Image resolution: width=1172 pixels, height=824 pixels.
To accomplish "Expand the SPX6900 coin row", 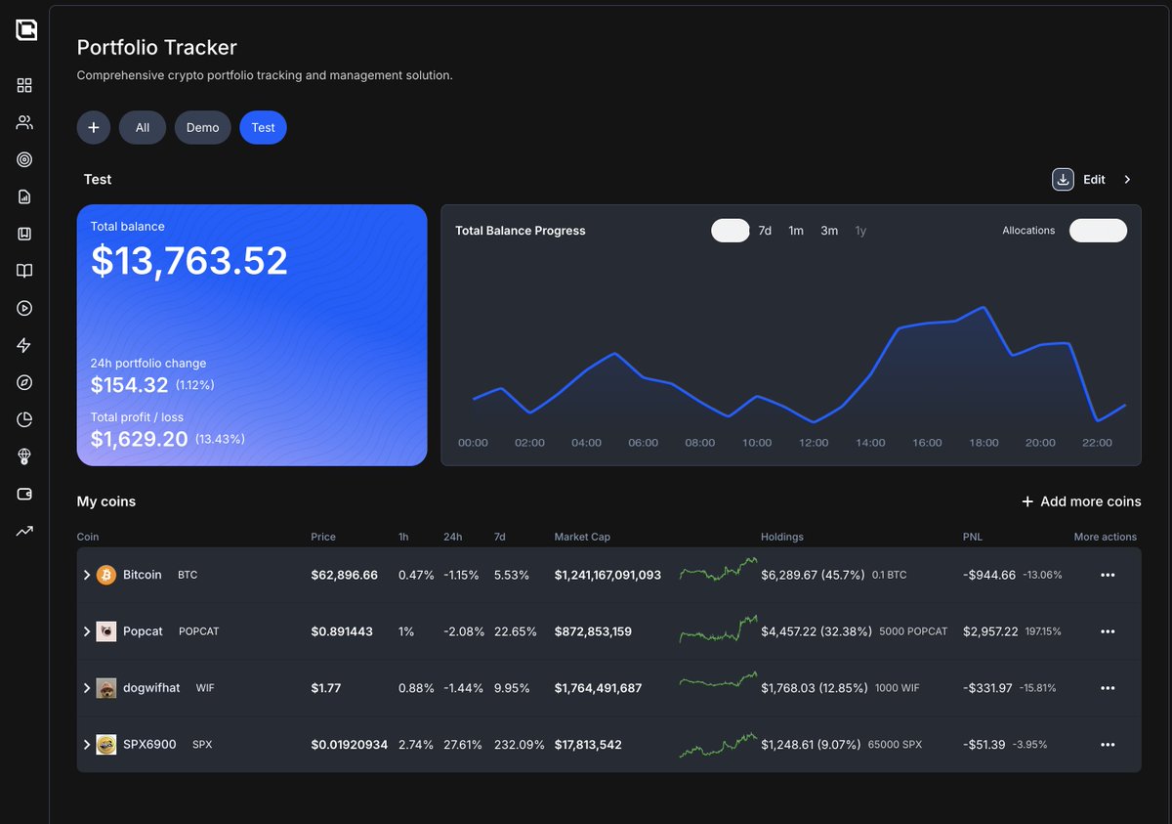I will 87,744.
